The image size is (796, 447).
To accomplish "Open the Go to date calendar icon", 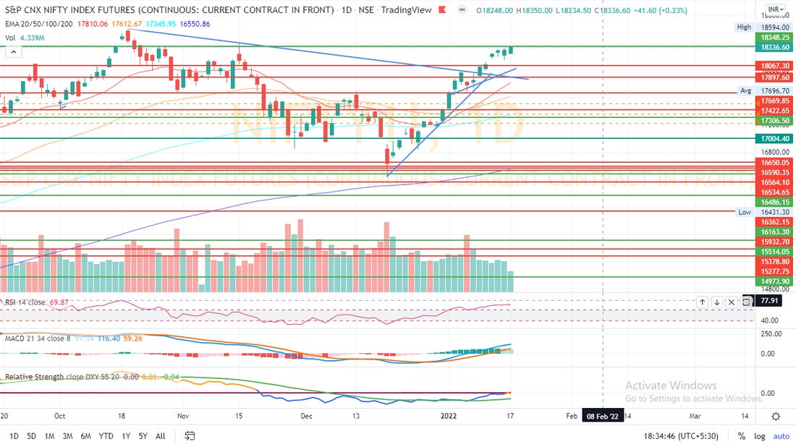I will click(190, 436).
